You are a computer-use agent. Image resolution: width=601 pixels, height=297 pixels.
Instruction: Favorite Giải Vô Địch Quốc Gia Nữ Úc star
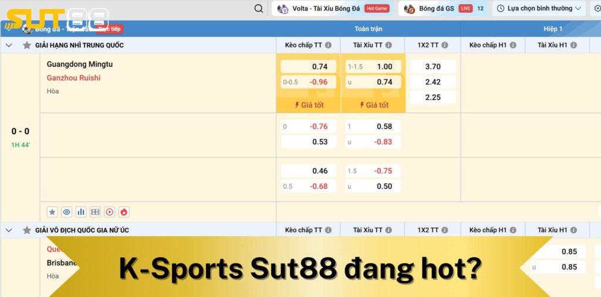tap(27, 230)
